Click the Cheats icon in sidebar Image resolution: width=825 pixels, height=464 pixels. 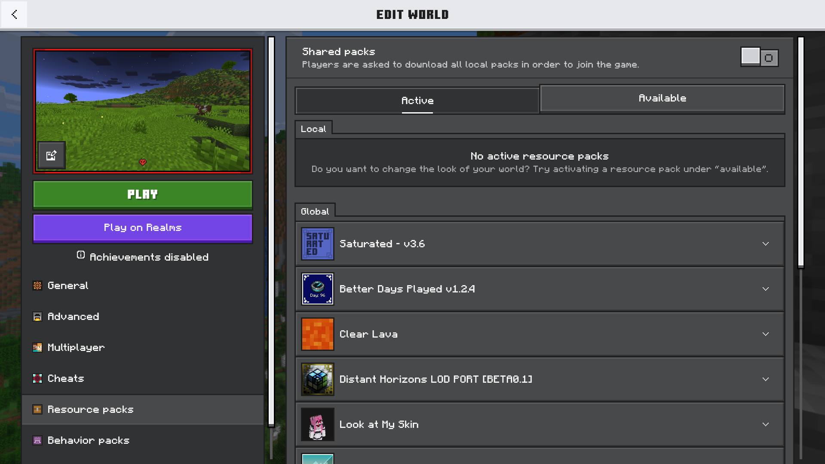37,378
